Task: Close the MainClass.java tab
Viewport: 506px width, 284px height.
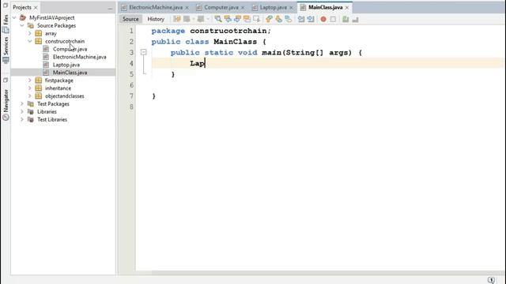Action: [347, 8]
